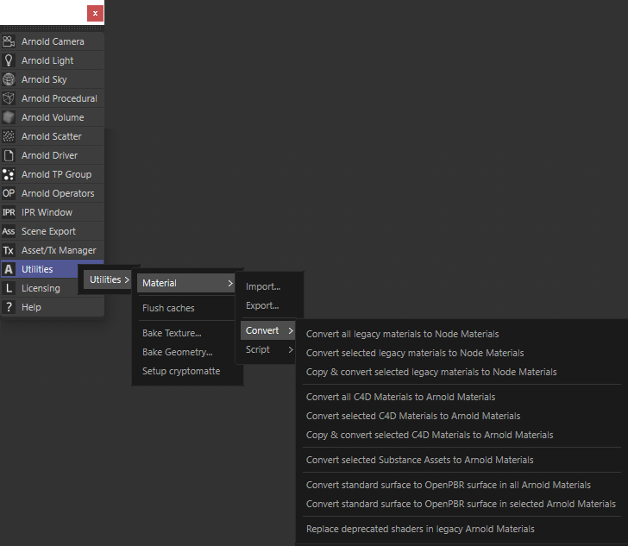Open Scene Export entry
The height and width of the screenshot is (546, 628).
(x=53, y=231)
